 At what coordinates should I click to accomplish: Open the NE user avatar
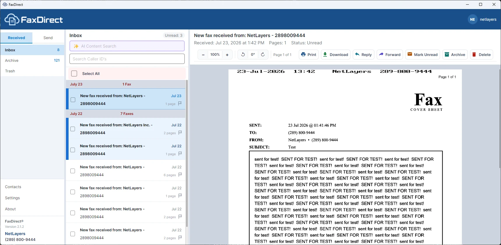pyautogui.click(x=472, y=19)
